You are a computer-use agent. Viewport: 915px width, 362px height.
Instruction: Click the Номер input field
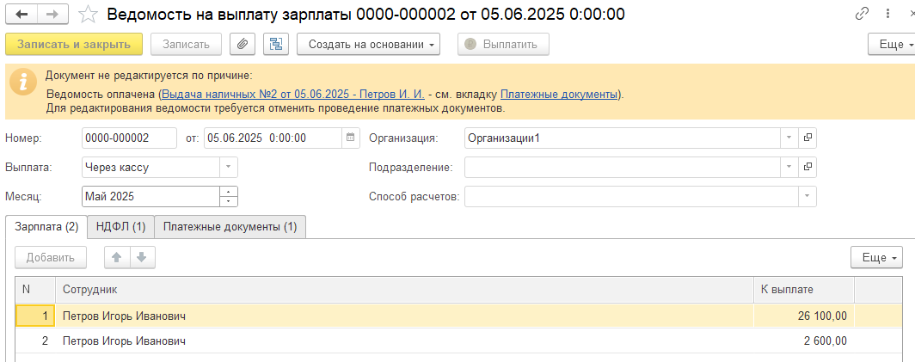[130, 138]
